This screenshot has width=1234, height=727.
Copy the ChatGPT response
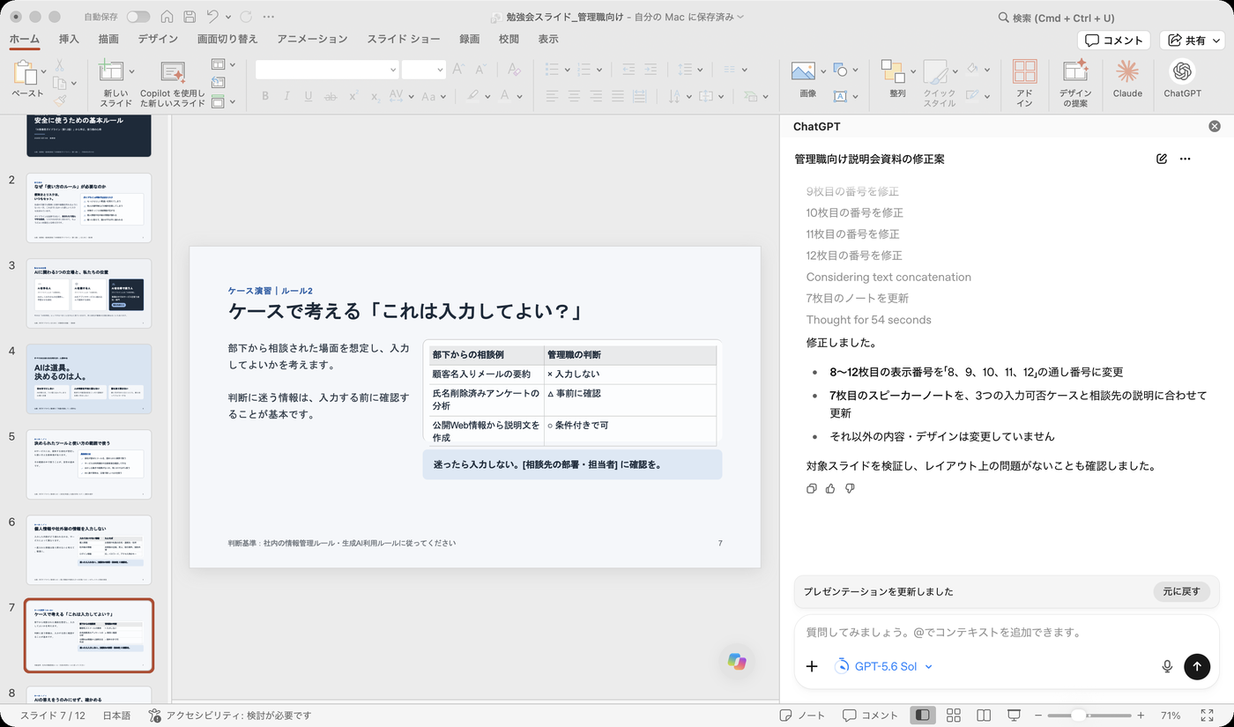812,488
